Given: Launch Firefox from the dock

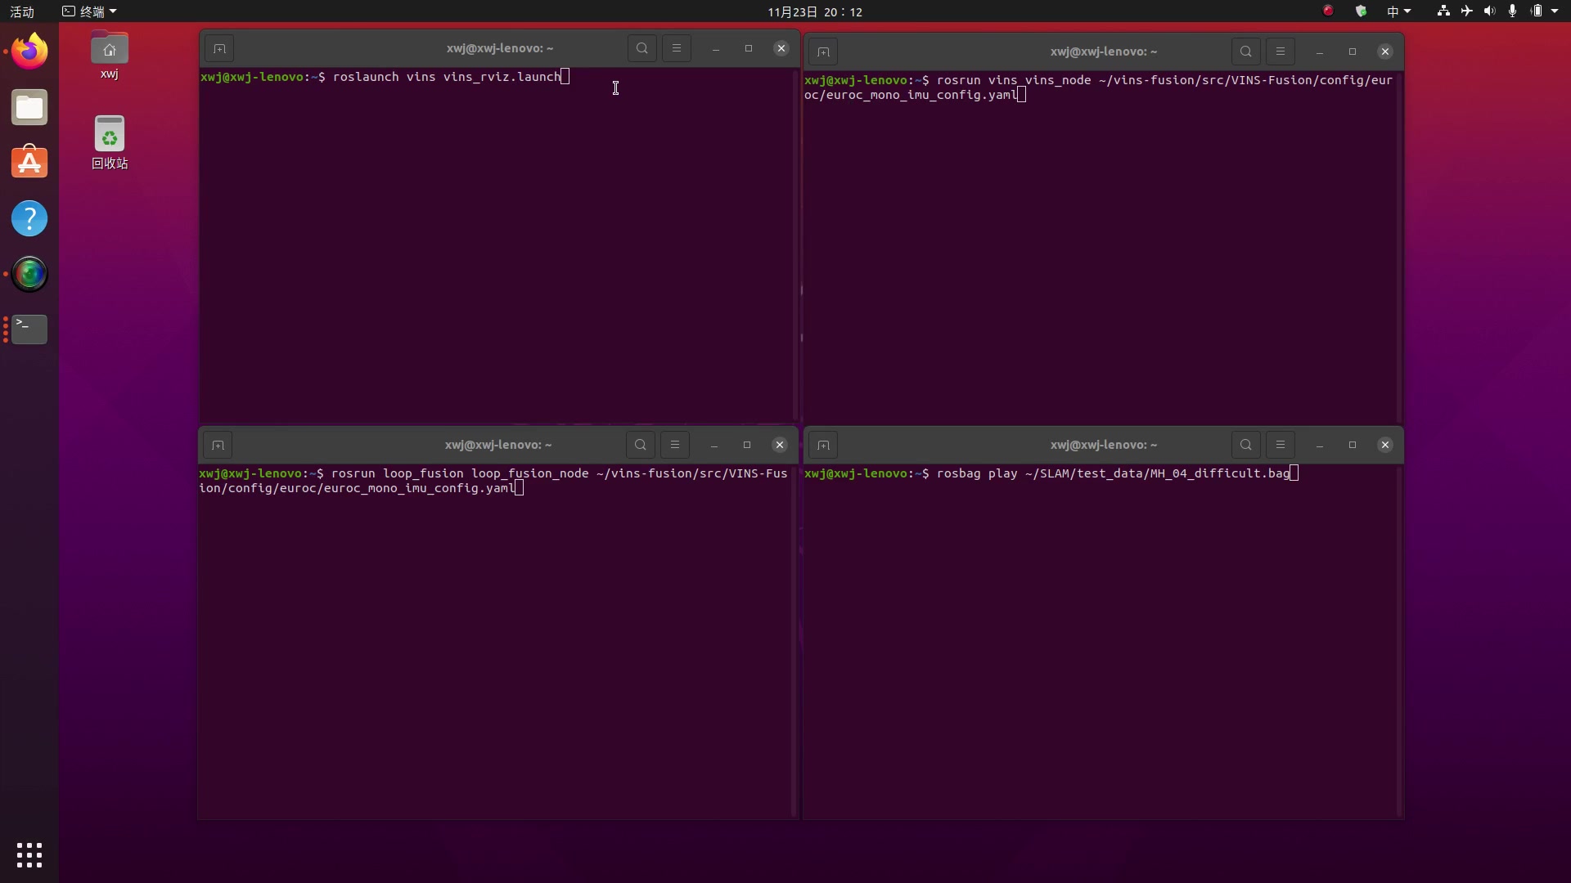Looking at the screenshot, I should coord(29,52).
